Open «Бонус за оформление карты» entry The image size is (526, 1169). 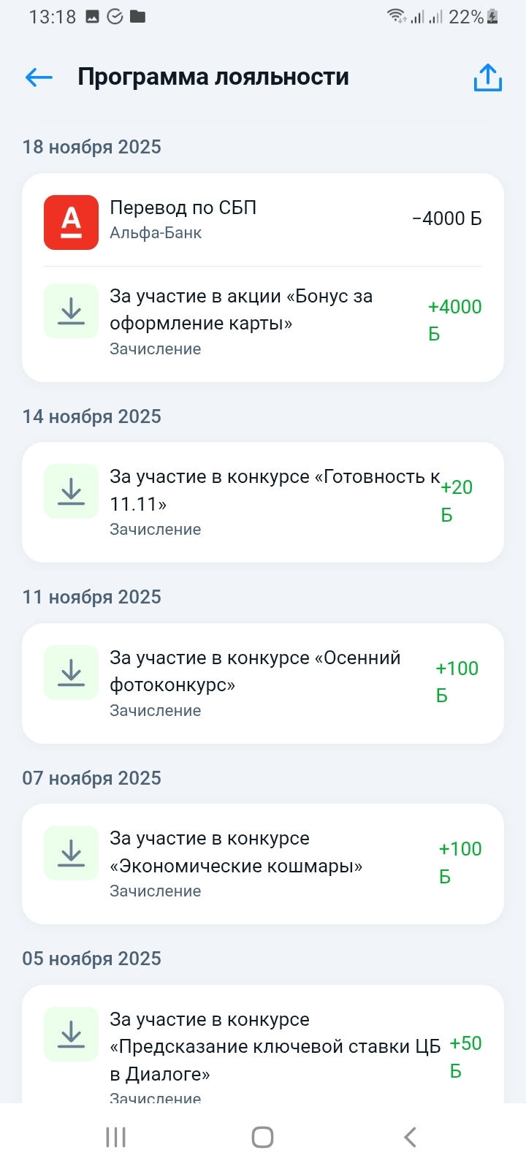pyautogui.click(x=241, y=310)
